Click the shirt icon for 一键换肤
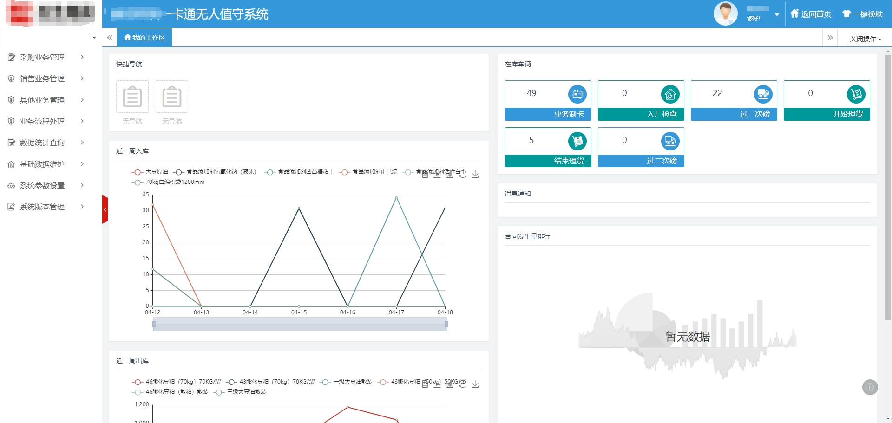Viewport: 892px width, 423px height. click(846, 13)
